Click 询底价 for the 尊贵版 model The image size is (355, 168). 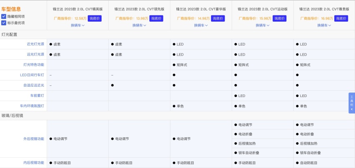coord(341,19)
